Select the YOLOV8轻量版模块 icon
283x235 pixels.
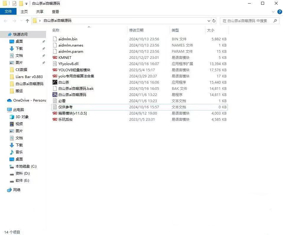(55, 70)
